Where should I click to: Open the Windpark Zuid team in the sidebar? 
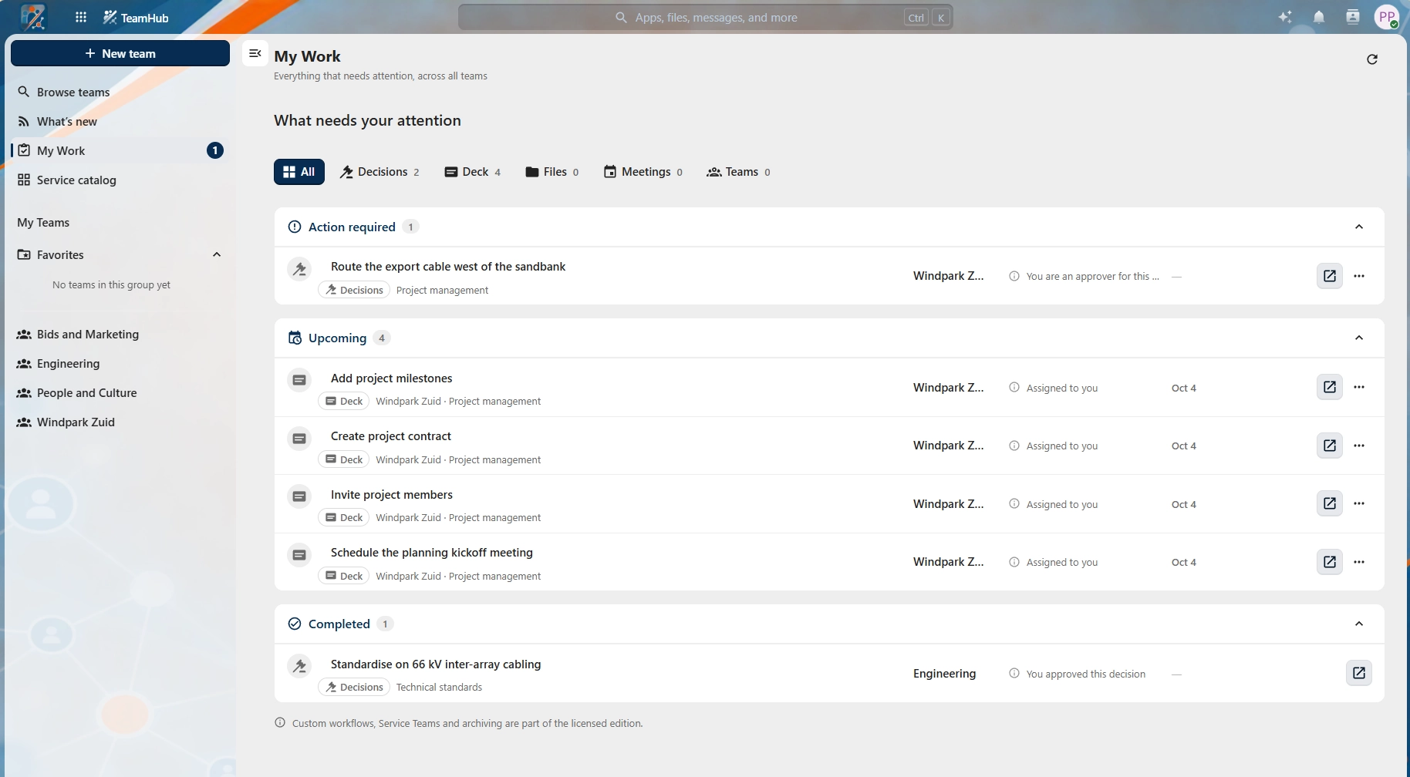pos(120,422)
